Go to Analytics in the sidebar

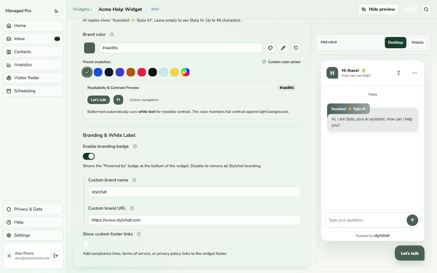point(33,65)
